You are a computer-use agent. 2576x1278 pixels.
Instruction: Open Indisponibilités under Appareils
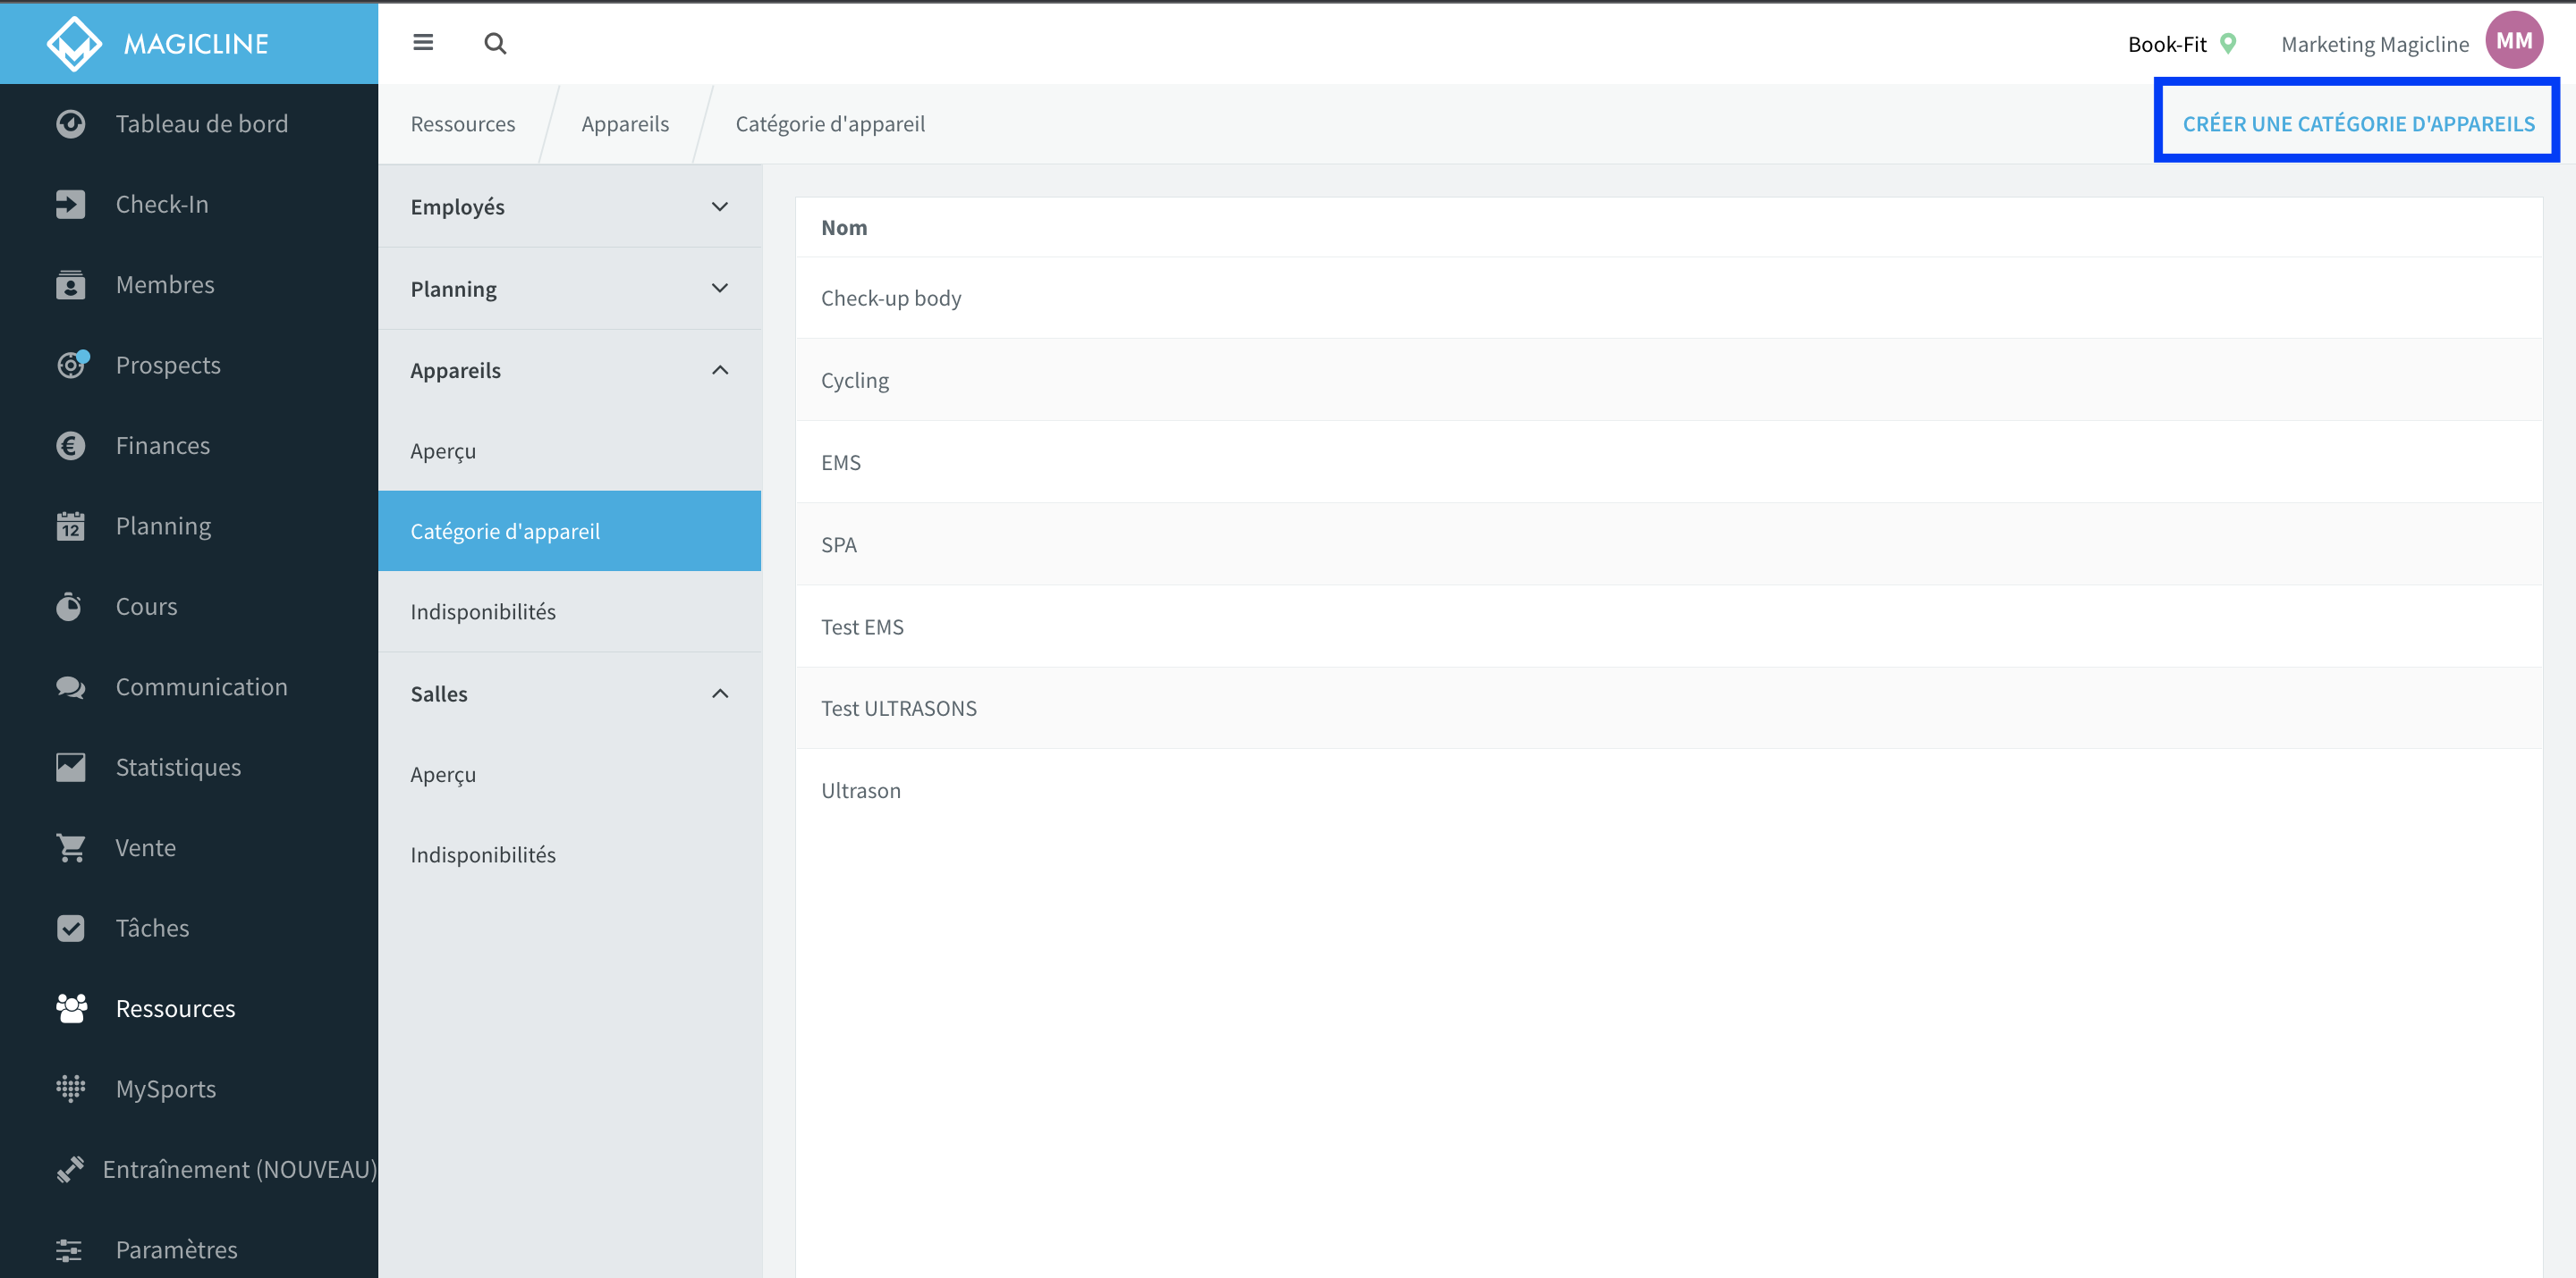569,611
